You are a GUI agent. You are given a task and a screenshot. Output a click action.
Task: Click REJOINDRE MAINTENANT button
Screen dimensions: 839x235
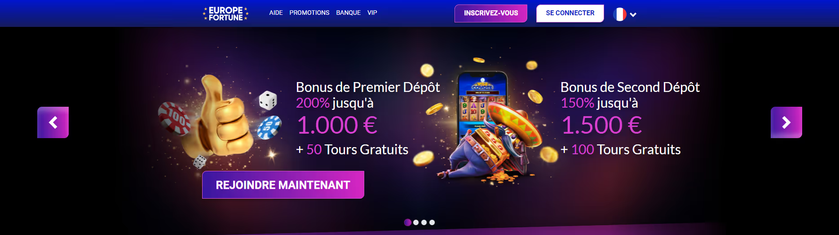(283, 185)
